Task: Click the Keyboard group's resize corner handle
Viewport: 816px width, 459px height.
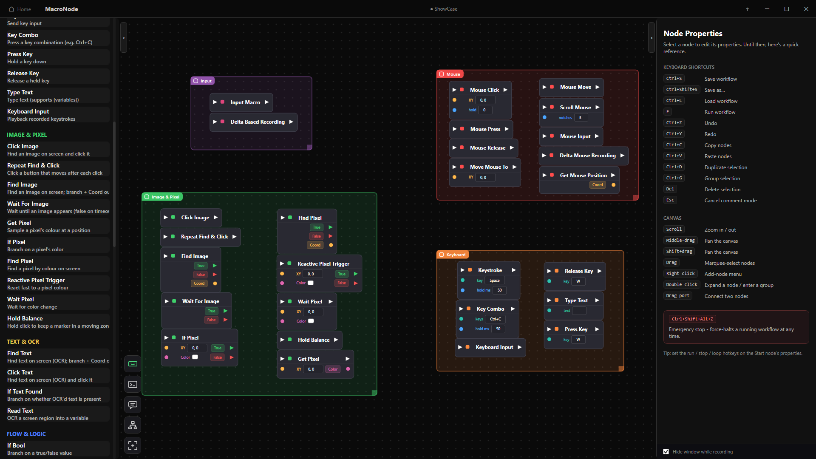Action: [621, 368]
